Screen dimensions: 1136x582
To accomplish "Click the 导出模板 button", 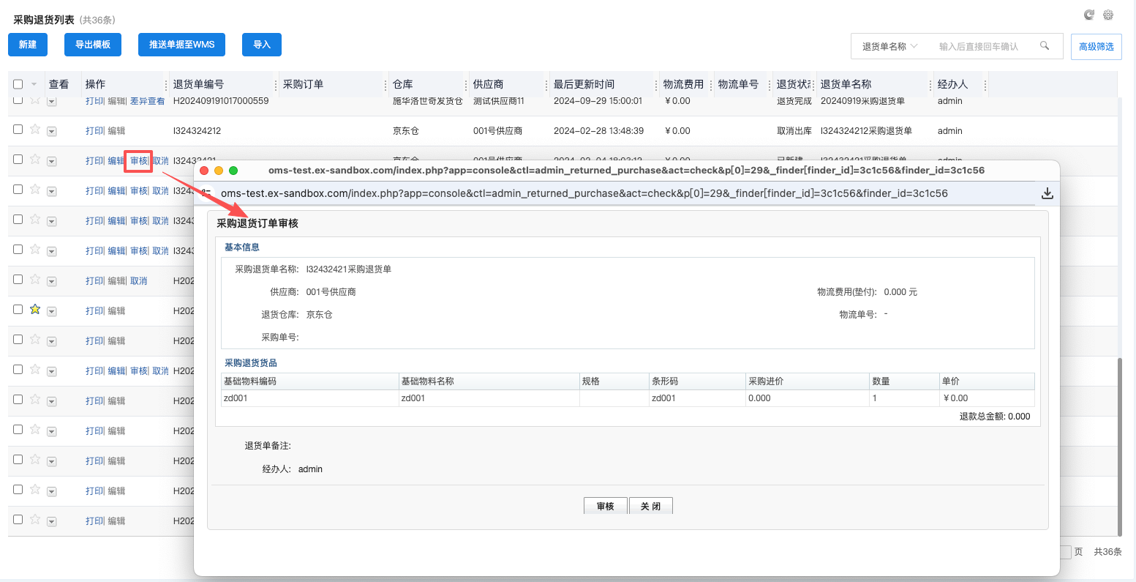I will [93, 45].
